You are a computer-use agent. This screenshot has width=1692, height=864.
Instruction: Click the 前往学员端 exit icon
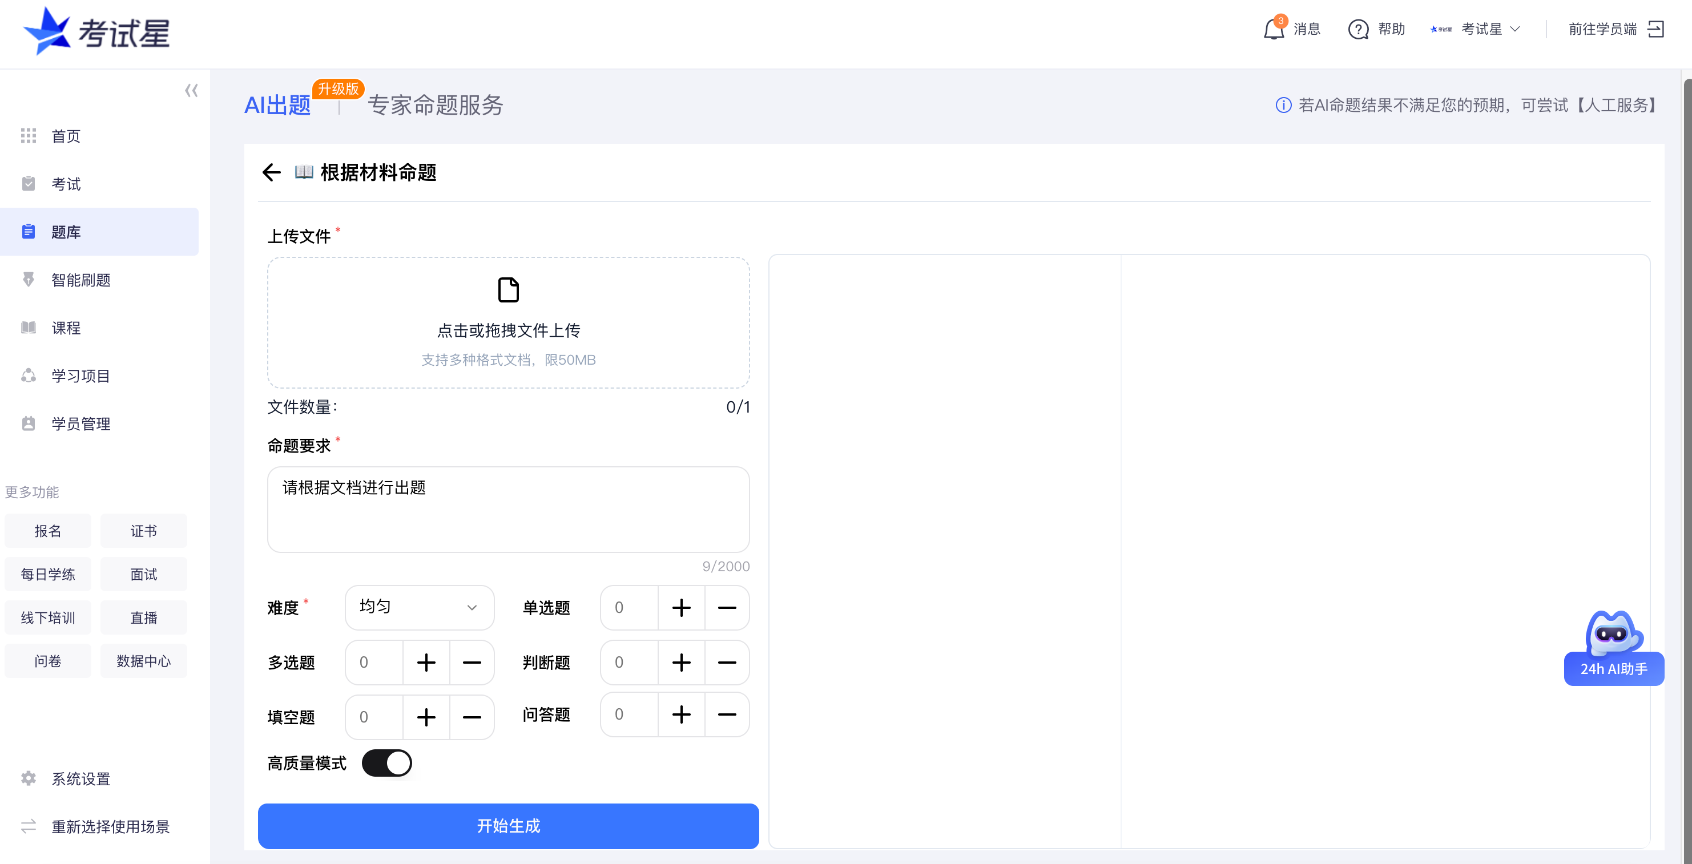[1656, 29]
